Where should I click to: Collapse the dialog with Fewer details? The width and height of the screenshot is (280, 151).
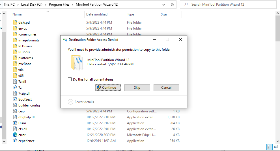[81, 102]
